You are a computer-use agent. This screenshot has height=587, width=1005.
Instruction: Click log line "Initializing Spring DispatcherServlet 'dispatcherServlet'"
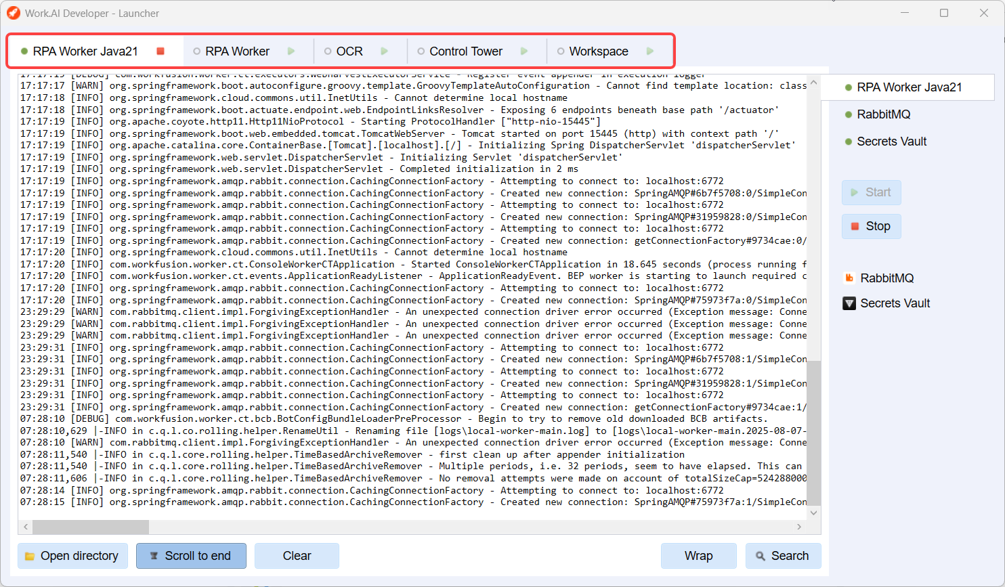click(x=408, y=146)
